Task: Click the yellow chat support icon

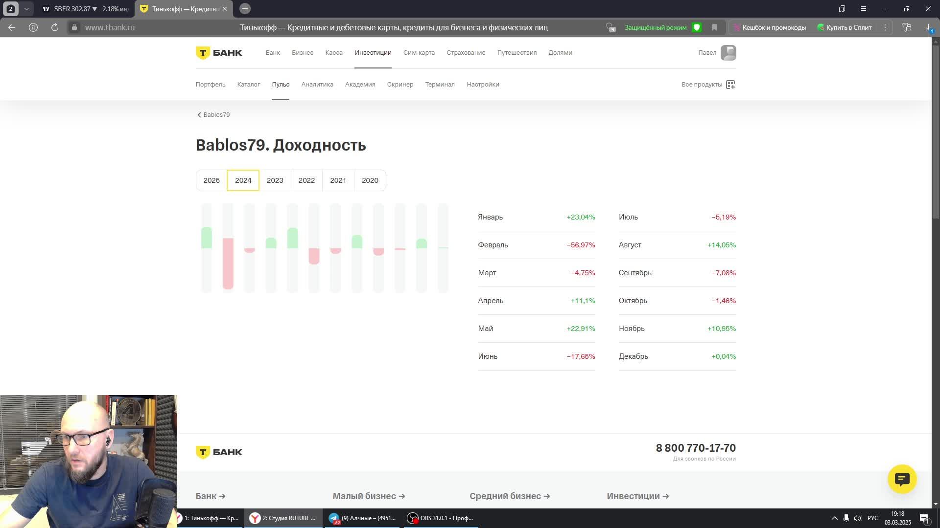Action: pos(902,479)
